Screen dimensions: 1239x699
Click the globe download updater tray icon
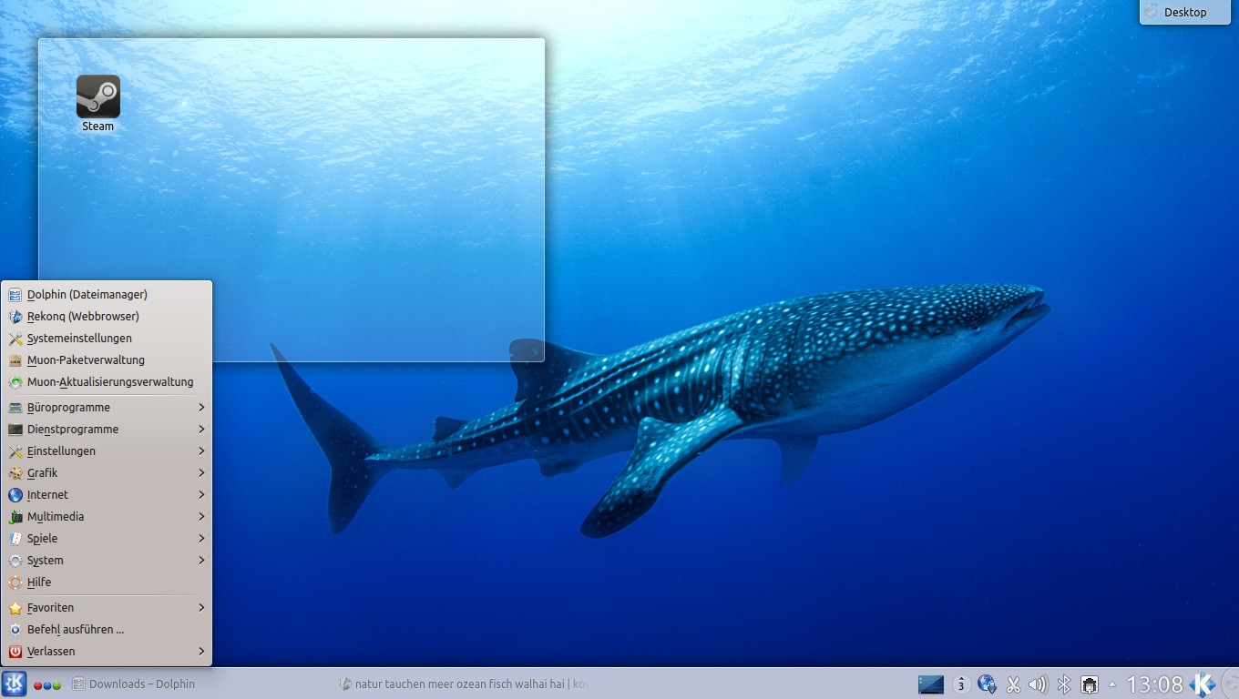(x=987, y=684)
